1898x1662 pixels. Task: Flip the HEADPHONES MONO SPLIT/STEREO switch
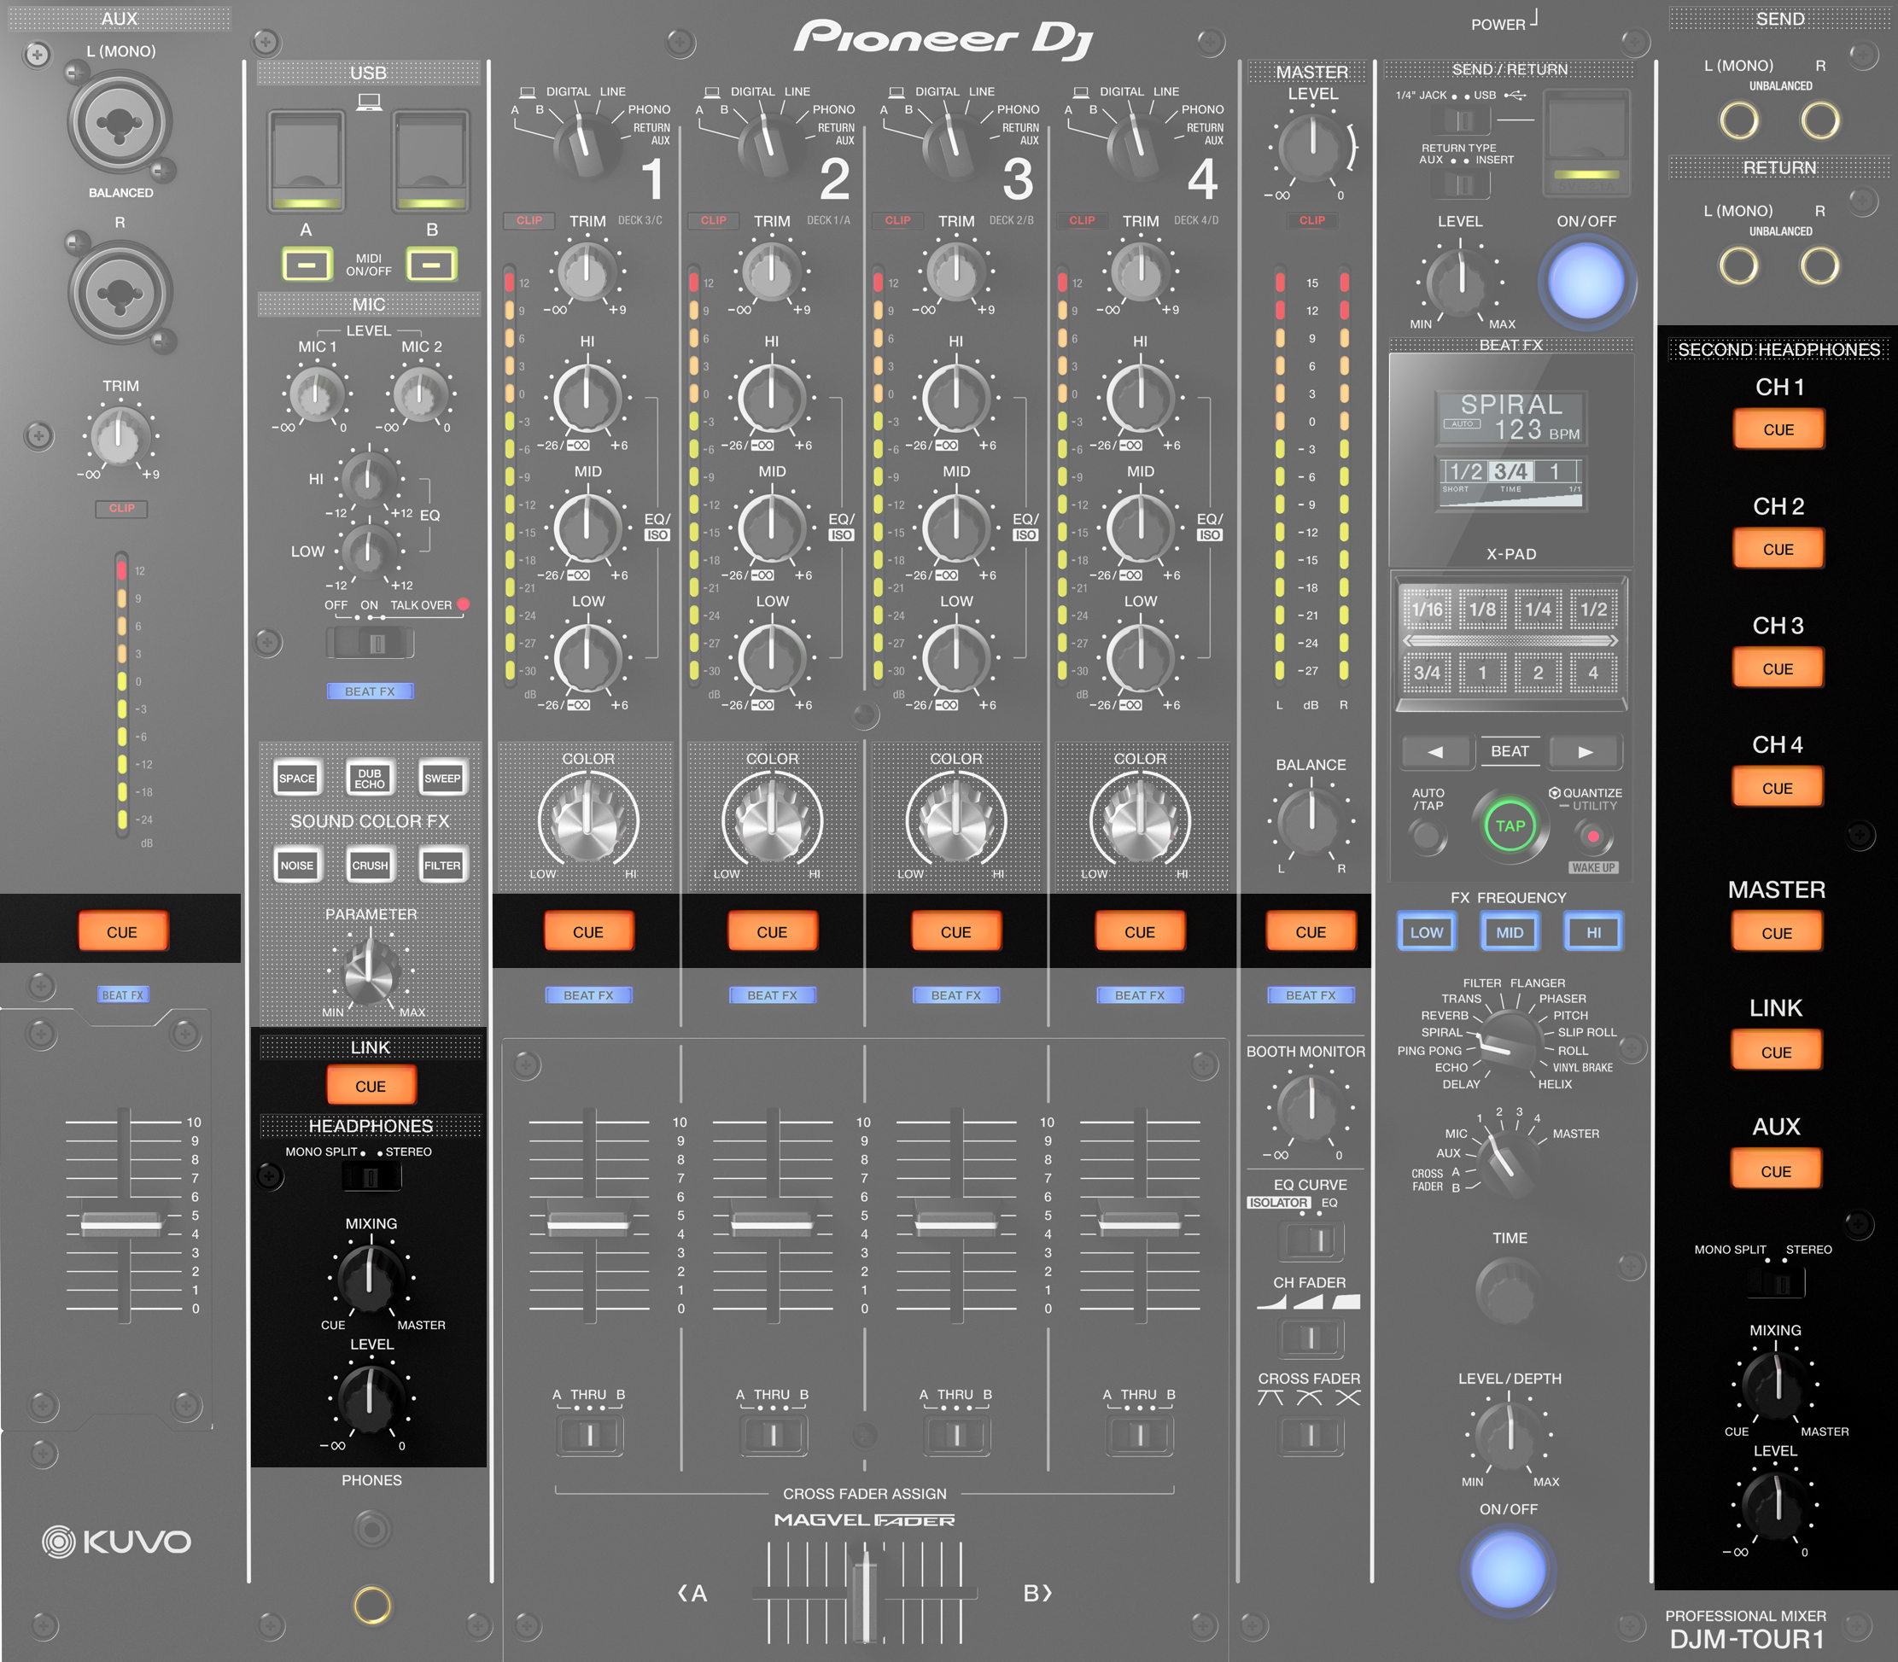[x=371, y=1177]
